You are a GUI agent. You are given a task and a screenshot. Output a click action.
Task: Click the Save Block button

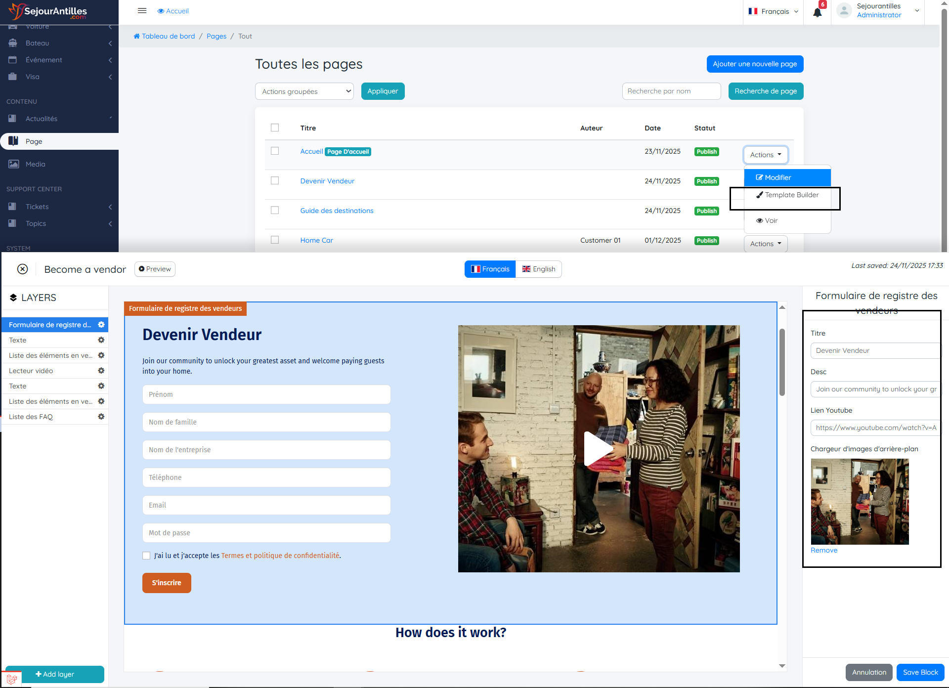coord(920,672)
